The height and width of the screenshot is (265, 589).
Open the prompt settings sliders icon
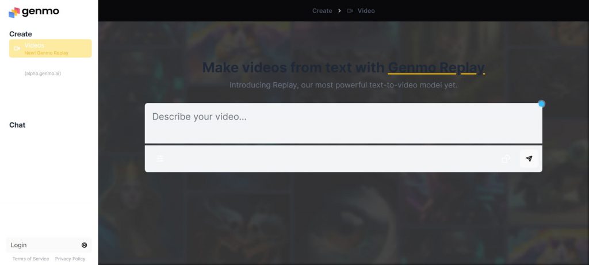160,159
